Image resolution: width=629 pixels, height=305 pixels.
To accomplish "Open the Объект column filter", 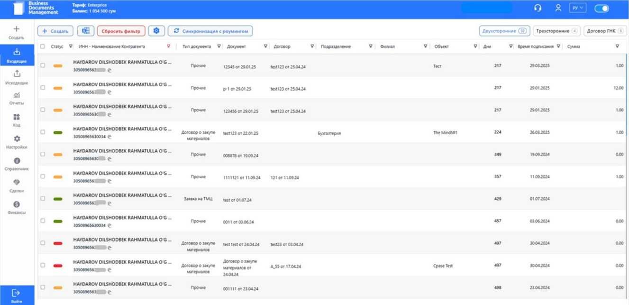I will (x=475, y=46).
